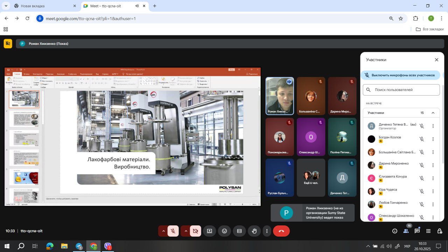Open more options for Кіра Чудеса
The height and width of the screenshot is (252, 448).
tap(433, 191)
